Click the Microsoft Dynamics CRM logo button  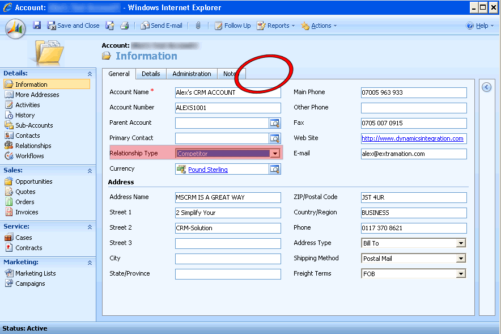coord(15,28)
